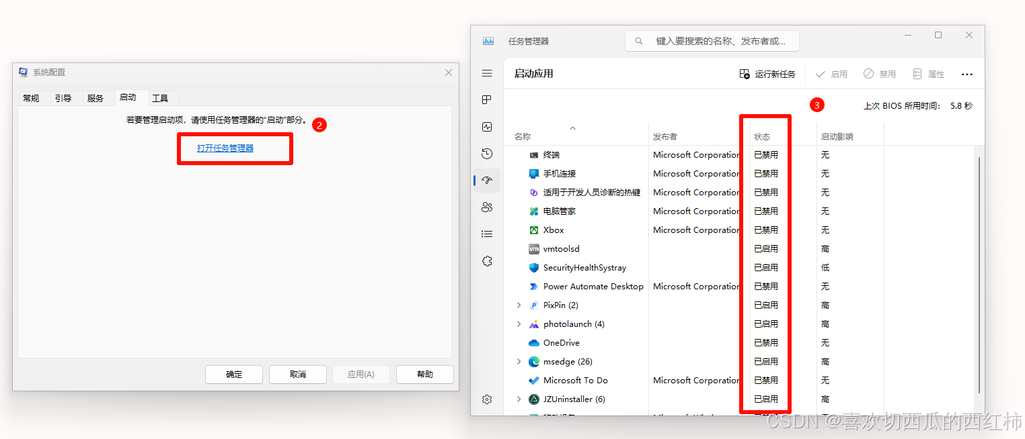Screen dimensions: 1025x439
Task: Expand the PixPin (2) group
Action: coord(519,305)
